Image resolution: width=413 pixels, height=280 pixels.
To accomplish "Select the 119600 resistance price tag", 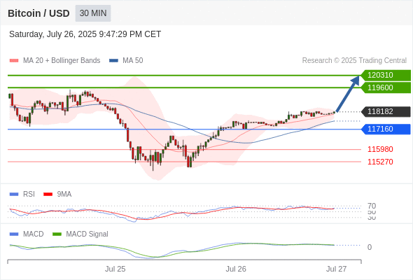I will [386, 87].
